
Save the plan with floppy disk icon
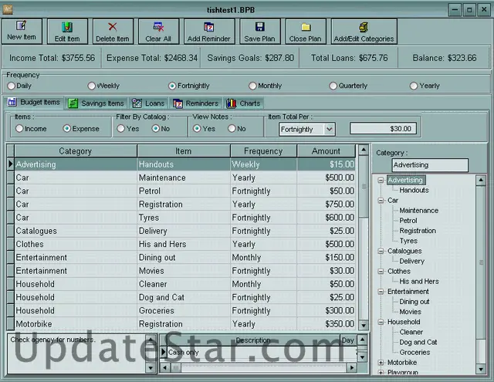pos(259,27)
